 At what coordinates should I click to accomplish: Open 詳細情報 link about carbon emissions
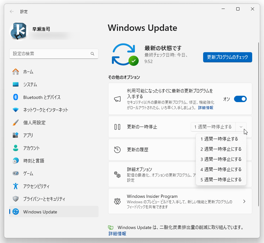click(117, 233)
